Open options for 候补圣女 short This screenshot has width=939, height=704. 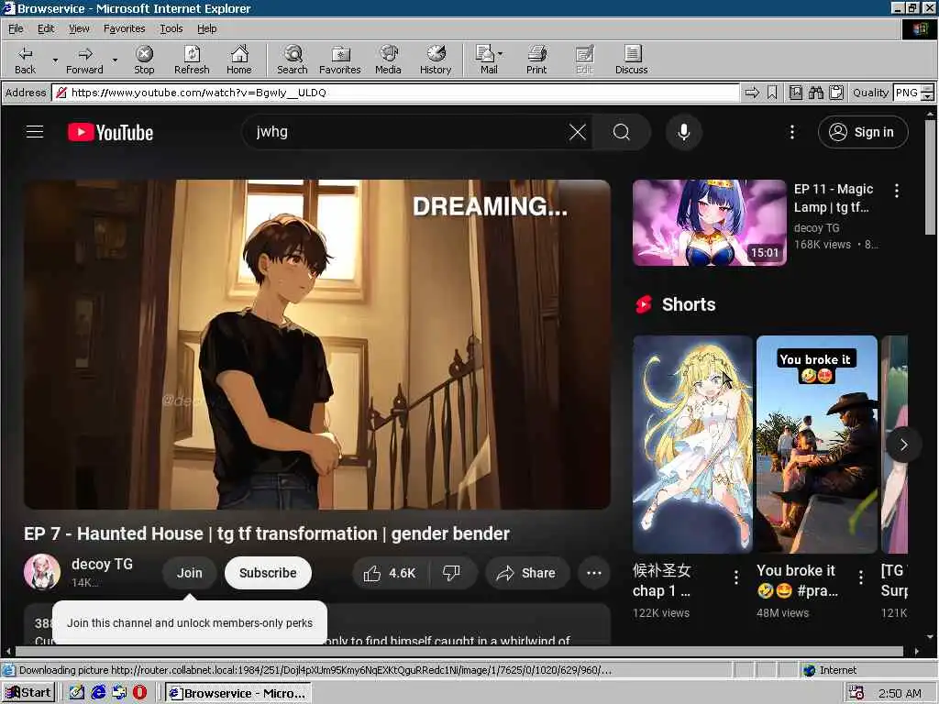(736, 577)
